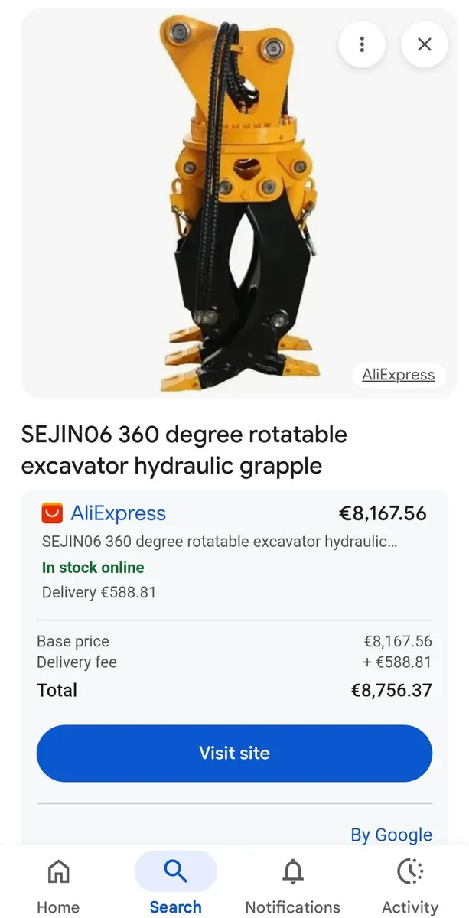This screenshot has width=469, height=918.
Task: Select the €8,167.56 price at top
Action: (382, 513)
